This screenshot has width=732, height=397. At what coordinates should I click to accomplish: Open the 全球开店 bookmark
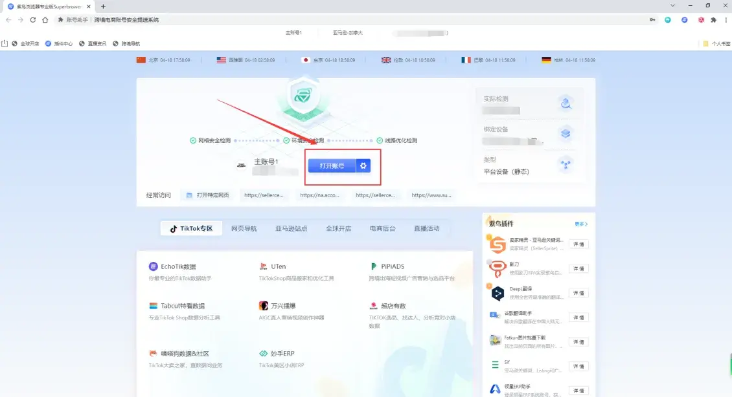25,43
